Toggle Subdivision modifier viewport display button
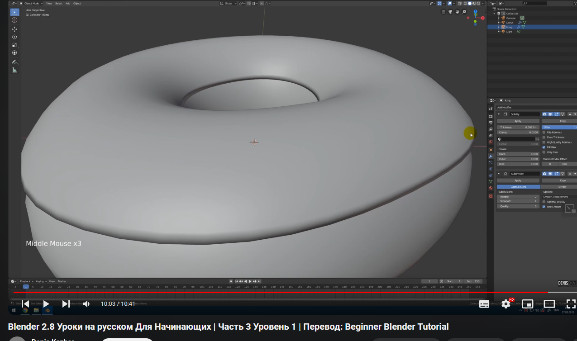The height and width of the screenshot is (341, 577). coord(550,174)
